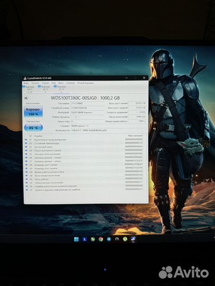This screenshot has height=286, width=215.
Task: Open the Диск menu
Action: pyautogui.click(x=61, y=83)
